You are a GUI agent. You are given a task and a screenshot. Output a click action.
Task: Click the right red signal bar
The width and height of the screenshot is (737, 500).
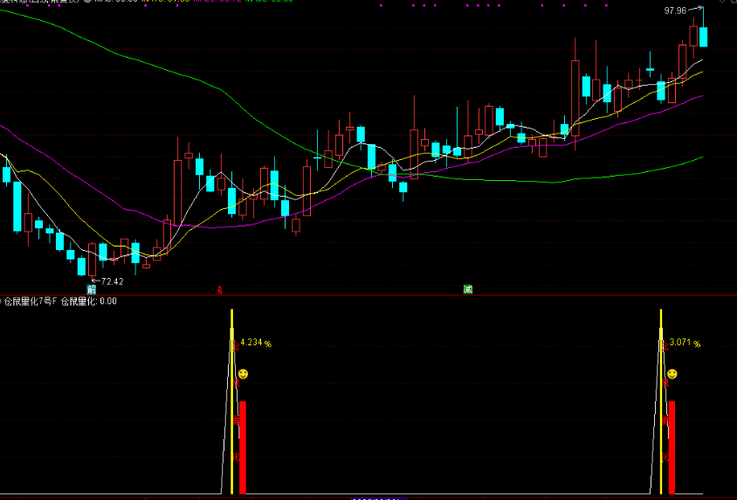tap(672, 448)
